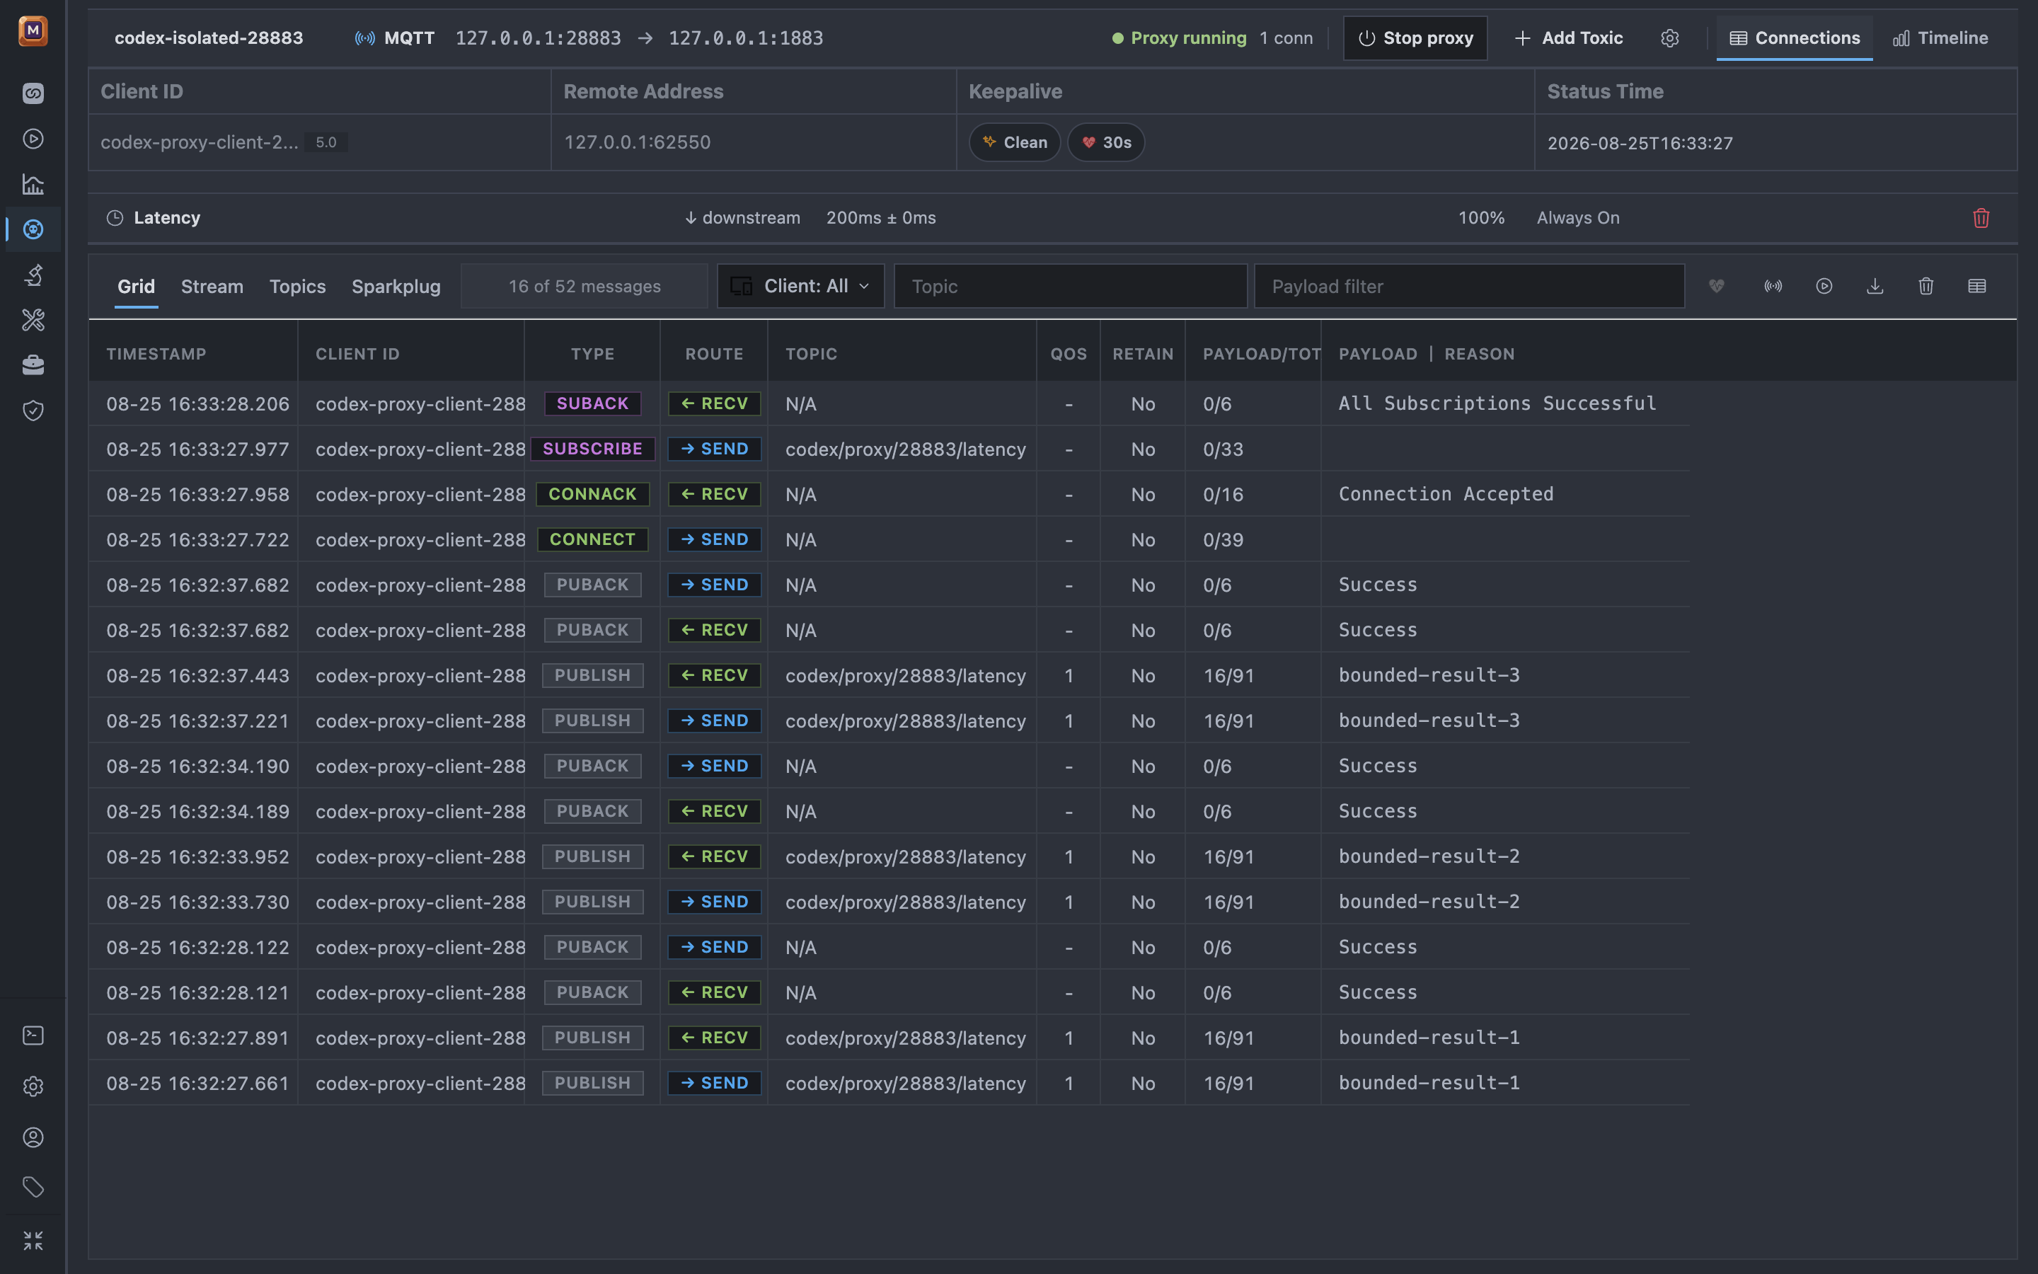This screenshot has height=1274, width=2038.
Task: Select the 16:32:27.661 PUBLISH SEND row
Action: (x=890, y=1084)
